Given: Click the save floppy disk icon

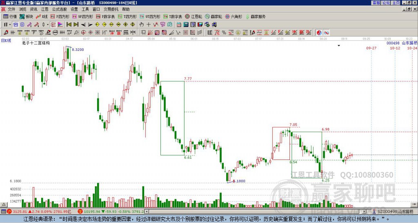Looking at the screenshot, I should (x=200, y=25).
